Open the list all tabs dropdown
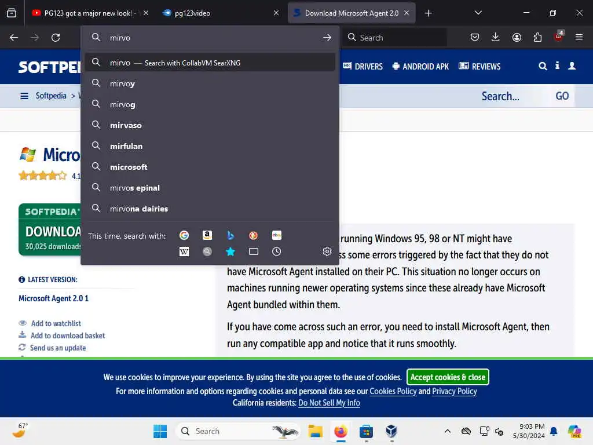Viewport: 593px width, 445px height. coord(478,13)
